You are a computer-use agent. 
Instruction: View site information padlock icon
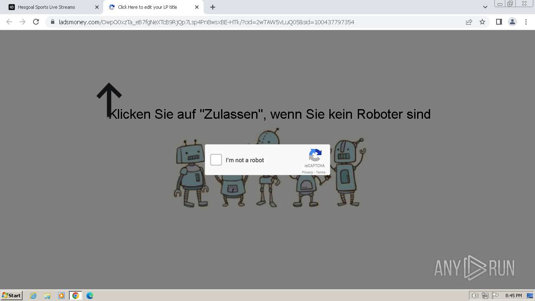pos(52,22)
